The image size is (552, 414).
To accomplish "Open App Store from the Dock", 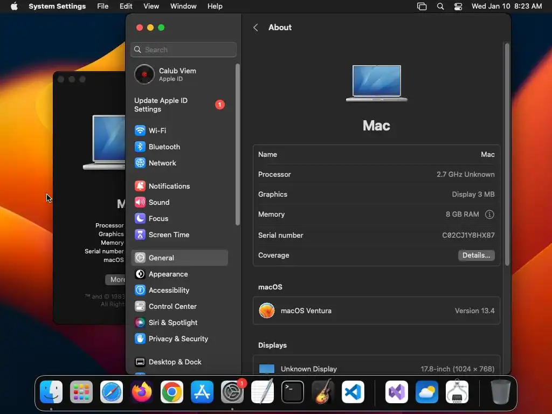I will click(x=202, y=392).
